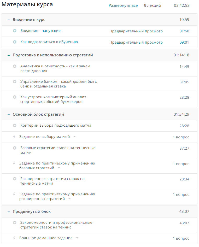The height and width of the screenshot is (247, 199).
Task: Select the play icon of "Базовые стратегии ставок" lecture
Action: click(15, 148)
